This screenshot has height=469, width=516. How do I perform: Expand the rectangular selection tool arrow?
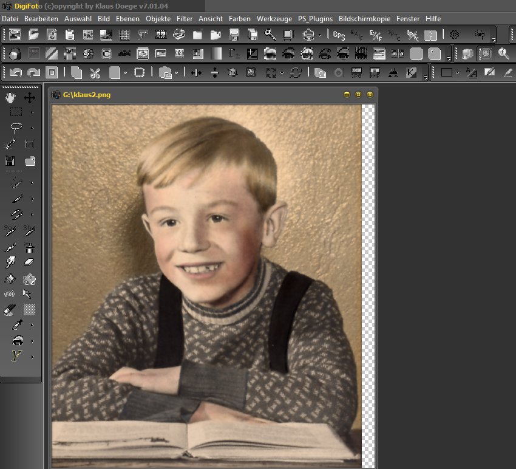coord(32,112)
